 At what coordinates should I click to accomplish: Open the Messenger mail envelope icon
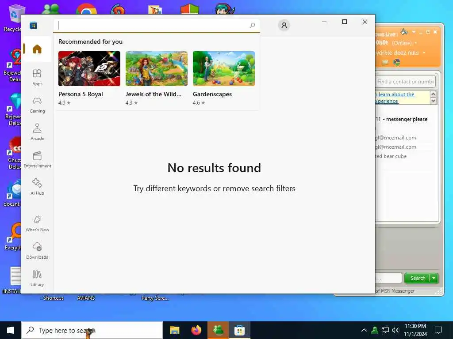tap(384, 62)
